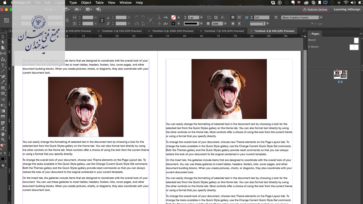Screen dimensions: 363x204
Task: Open the stroke weight 1 pt dropdown
Action: (201, 18)
